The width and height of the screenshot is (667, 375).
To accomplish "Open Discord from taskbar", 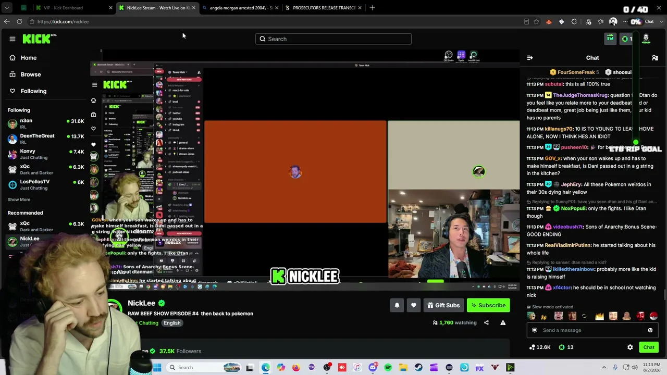I will coord(373,368).
